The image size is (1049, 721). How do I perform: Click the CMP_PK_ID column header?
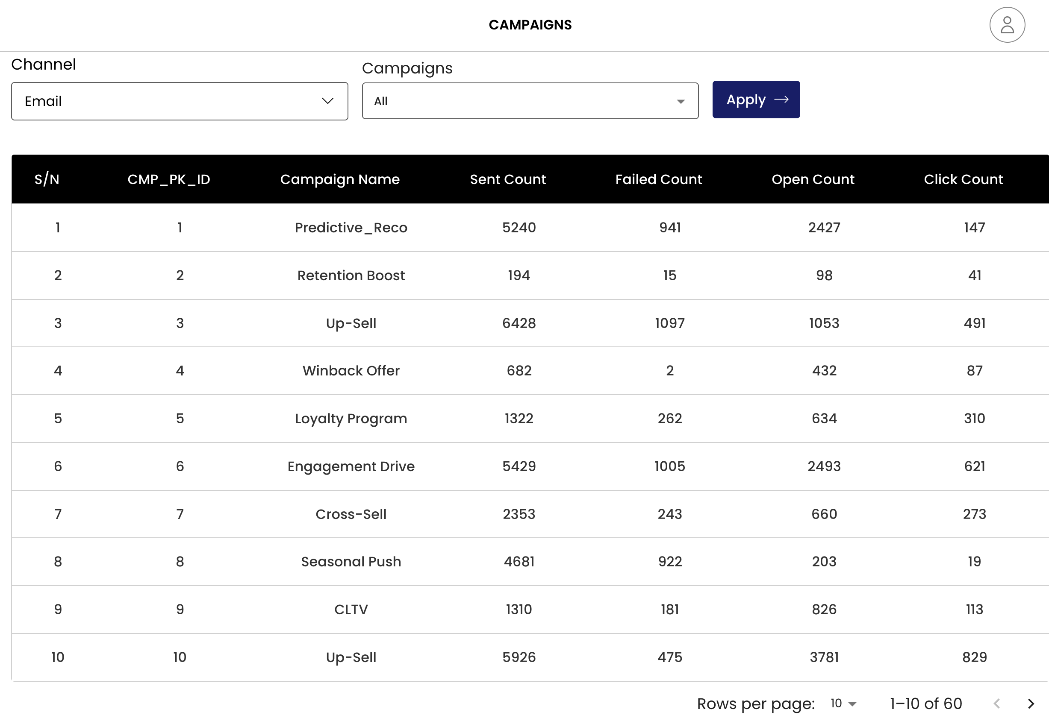[x=169, y=179]
